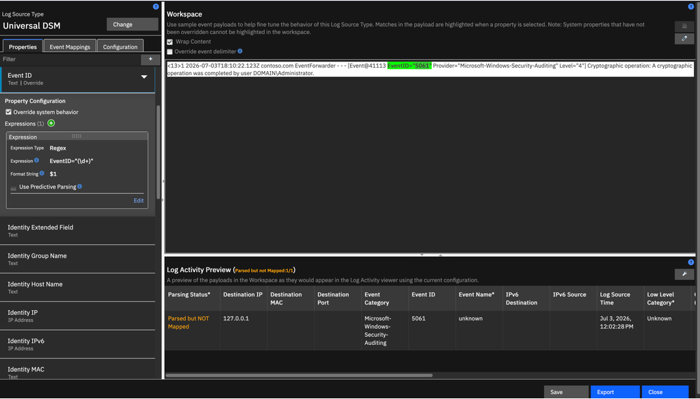Screen dimensions: 700x399
Task: Enable Use Predictive Parsing checkbox
Action: [x=14, y=187]
